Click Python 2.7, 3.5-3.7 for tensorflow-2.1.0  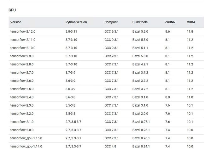pyautogui.click(x=73, y=122)
